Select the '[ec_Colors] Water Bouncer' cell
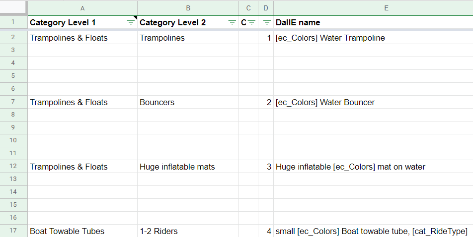This screenshot has height=237, width=473. tap(373, 102)
